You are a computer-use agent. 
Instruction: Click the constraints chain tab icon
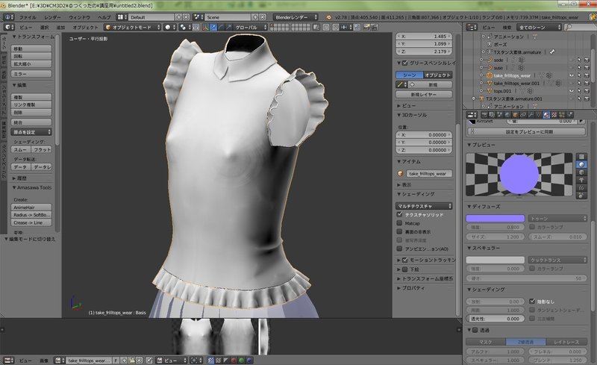[523, 115]
